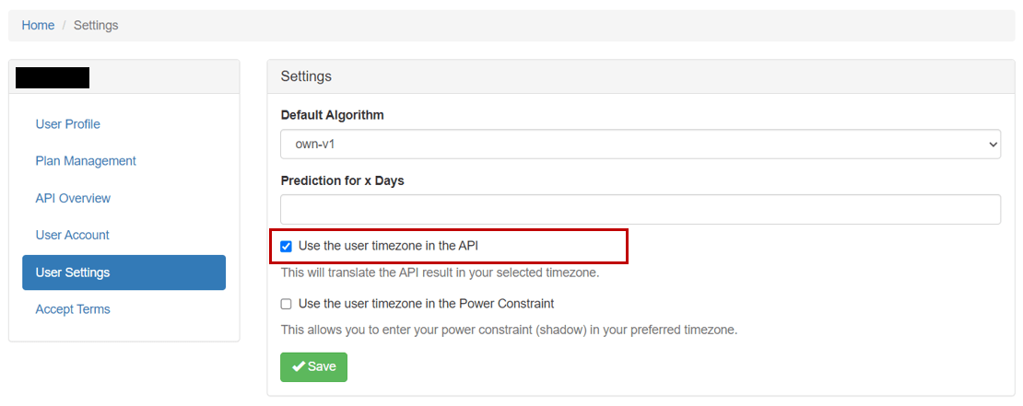Select the active User Settings item
This screenshot has width=1023, height=406.
pyautogui.click(x=124, y=273)
